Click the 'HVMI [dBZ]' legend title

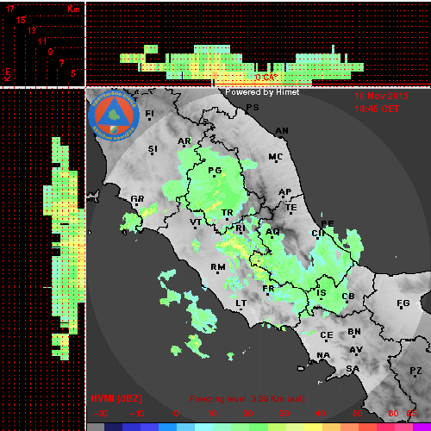point(116,398)
